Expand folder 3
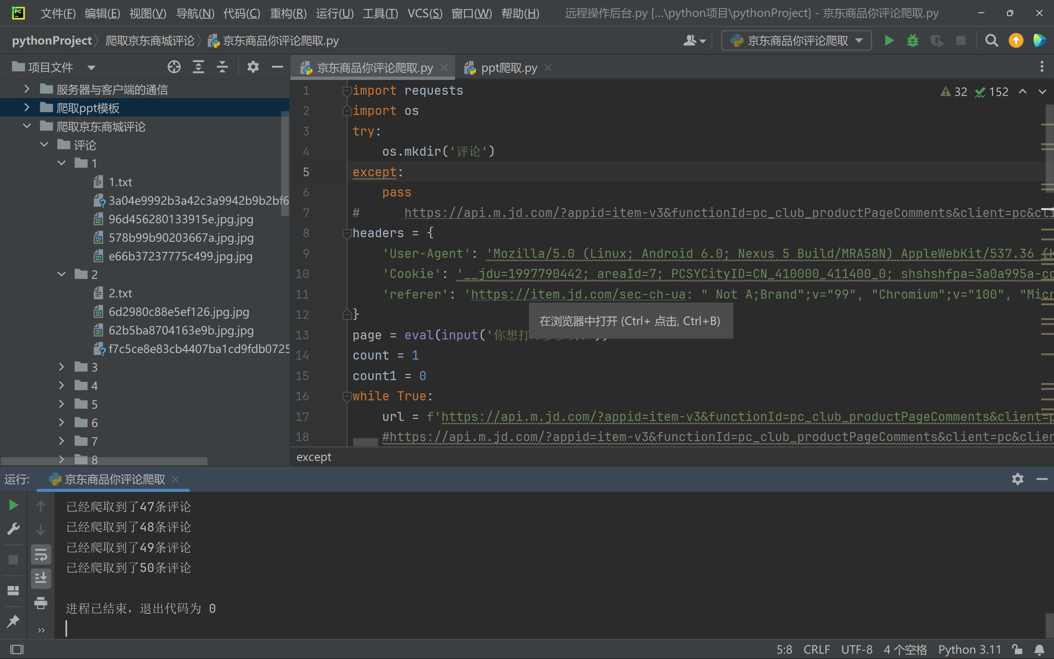Viewport: 1054px width, 659px height. 61,367
